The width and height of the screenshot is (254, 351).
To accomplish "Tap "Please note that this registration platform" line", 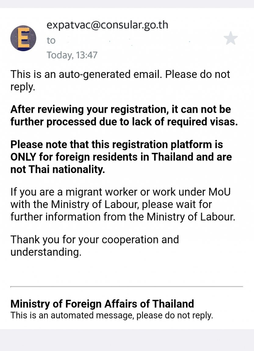I will 116,144.
